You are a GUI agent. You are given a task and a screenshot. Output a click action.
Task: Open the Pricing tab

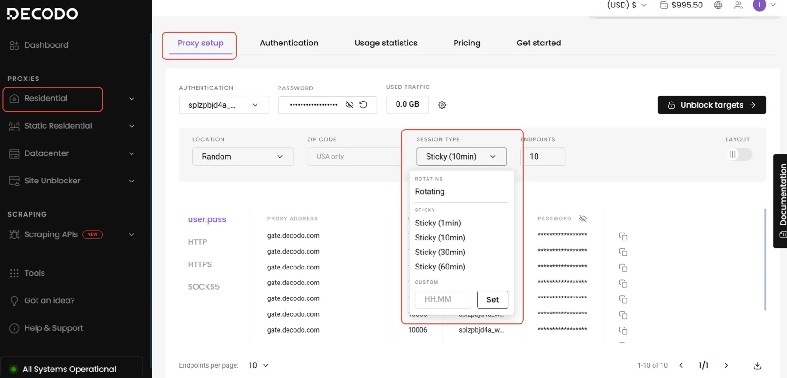pos(467,43)
